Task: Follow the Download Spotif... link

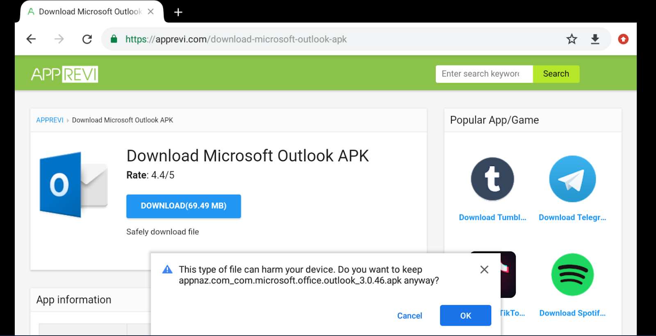Action: pyautogui.click(x=572, y=313)
